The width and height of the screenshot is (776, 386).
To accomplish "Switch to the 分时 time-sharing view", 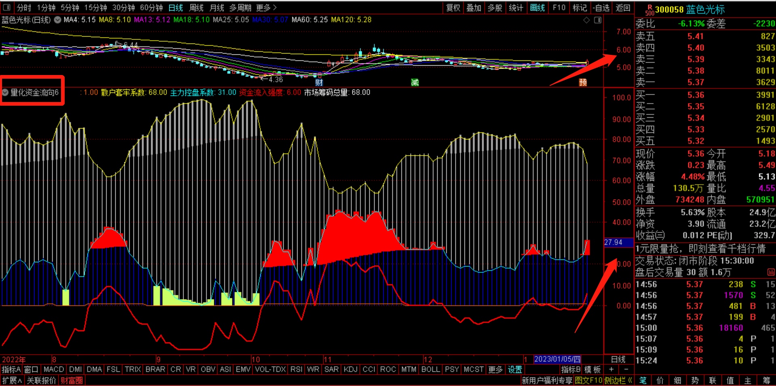I will 24,8.
